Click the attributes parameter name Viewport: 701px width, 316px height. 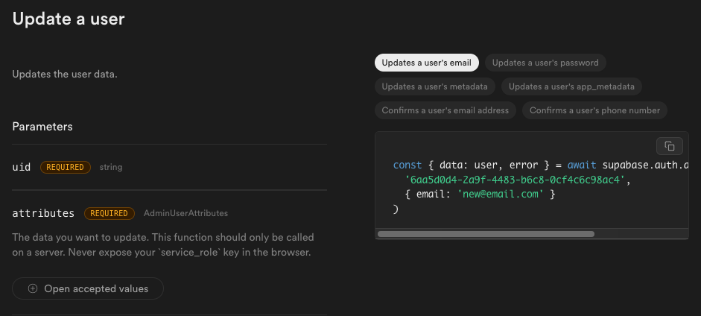pos(43,213)
